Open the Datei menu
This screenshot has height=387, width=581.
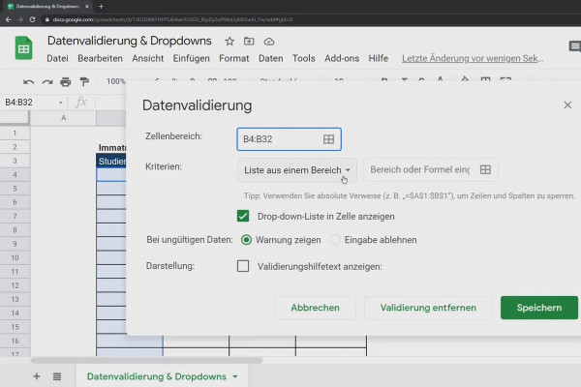point(57,58)
